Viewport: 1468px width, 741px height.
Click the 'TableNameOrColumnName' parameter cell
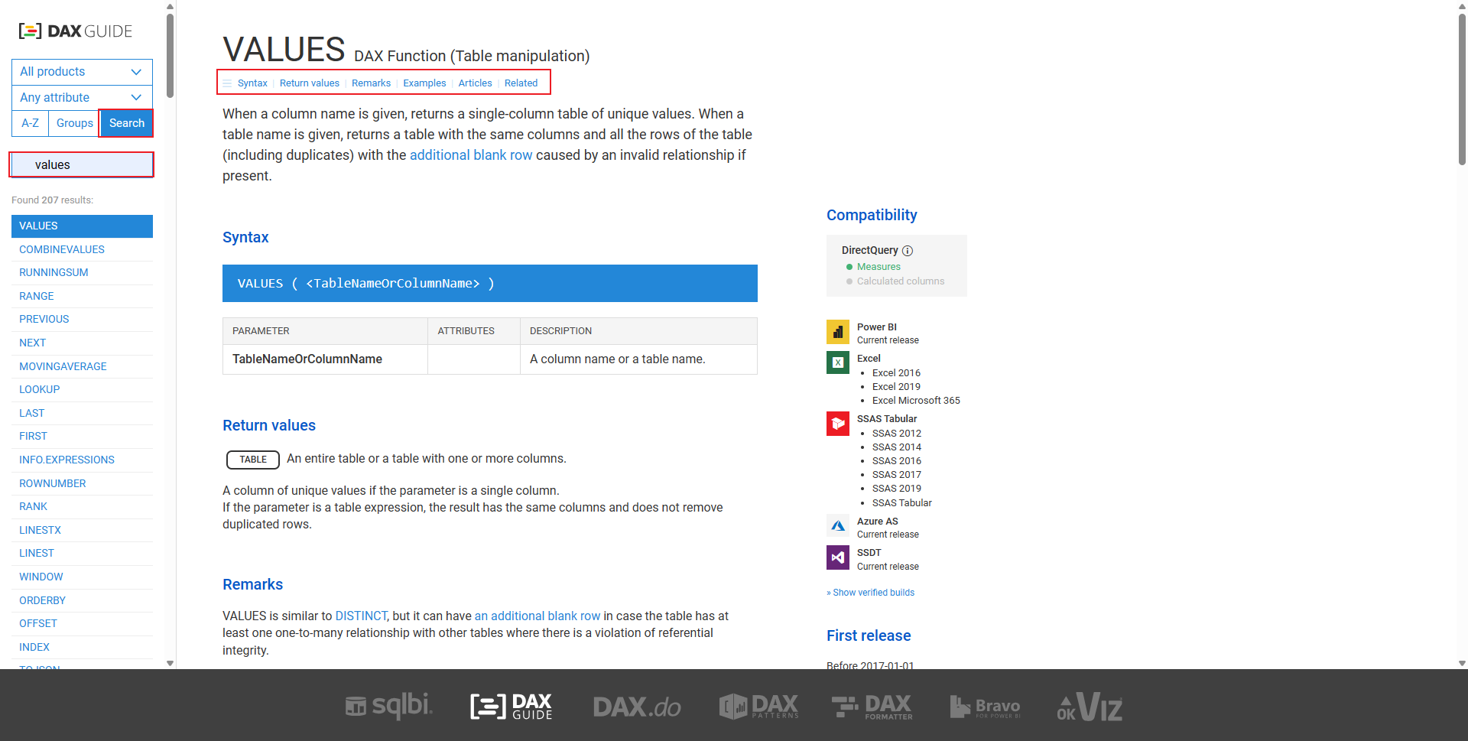(x=325, y=359)
